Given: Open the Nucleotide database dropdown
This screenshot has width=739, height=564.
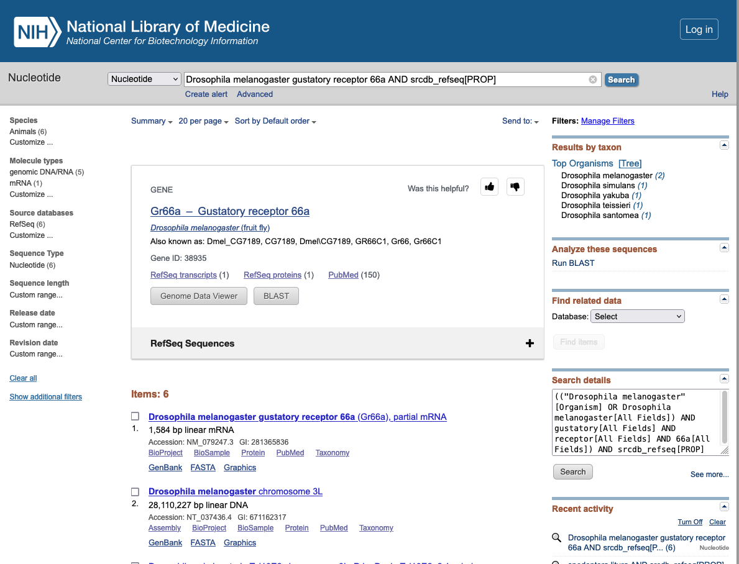Looking at the screenshot, I should pyautogui.click(x=145, y=80).
